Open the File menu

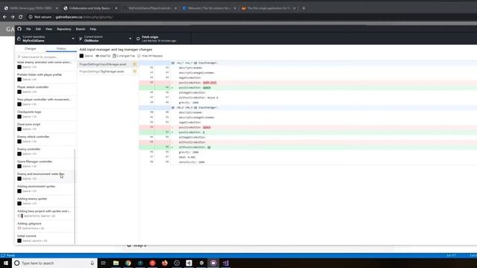coord(28,29)
